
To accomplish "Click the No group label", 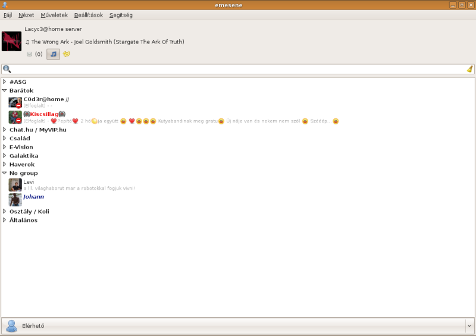I will [24, 173].
